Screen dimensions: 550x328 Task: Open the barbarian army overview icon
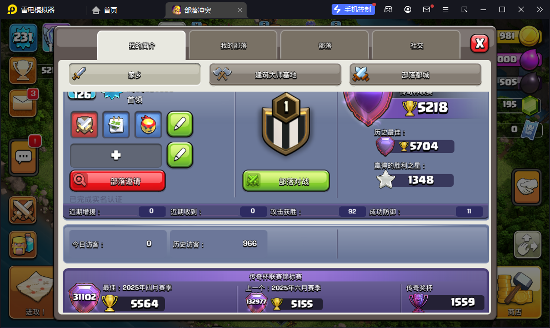[x=23, y=245]
